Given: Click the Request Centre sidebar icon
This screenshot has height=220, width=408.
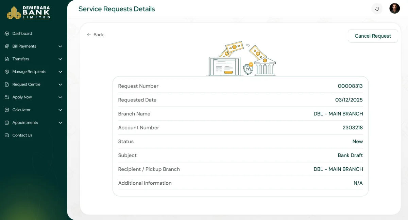Looking at the screenshot, I should [x=7, y=85].
